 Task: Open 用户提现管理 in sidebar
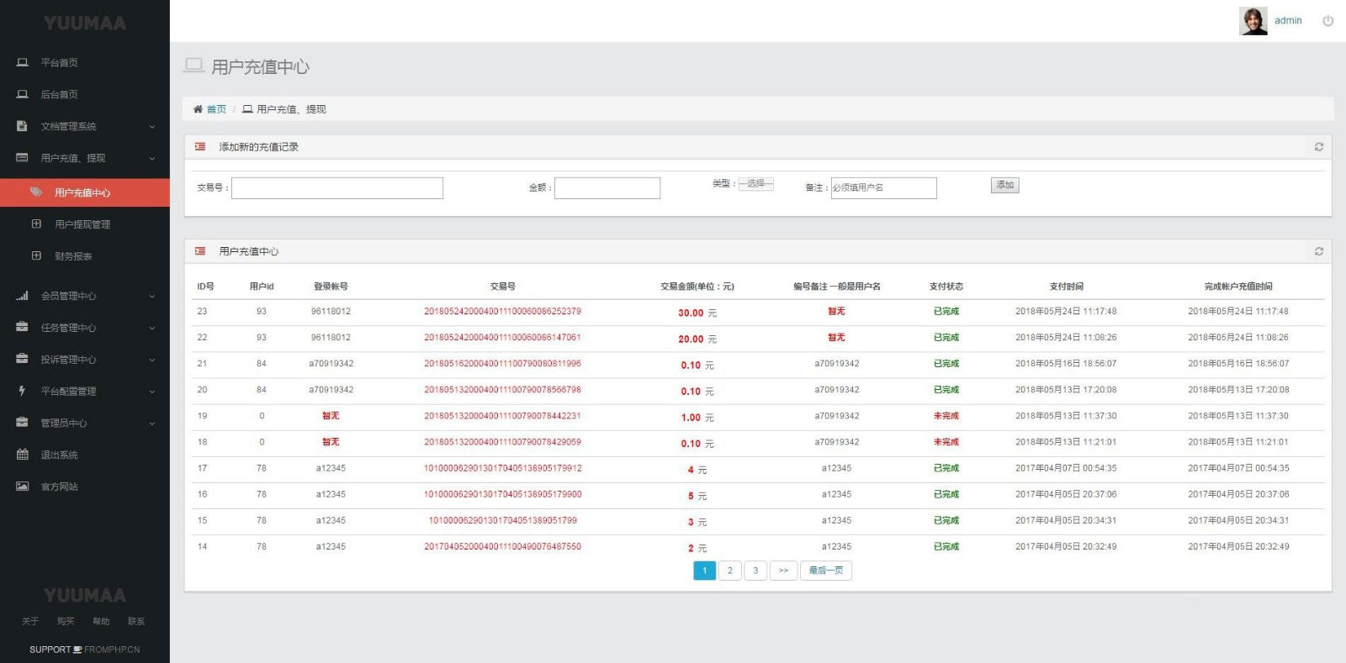(x=82, y=224)
